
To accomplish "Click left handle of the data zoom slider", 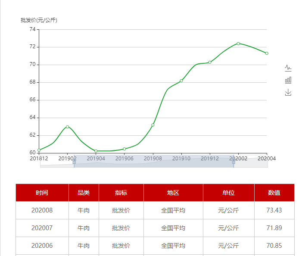I will [74, 160].
